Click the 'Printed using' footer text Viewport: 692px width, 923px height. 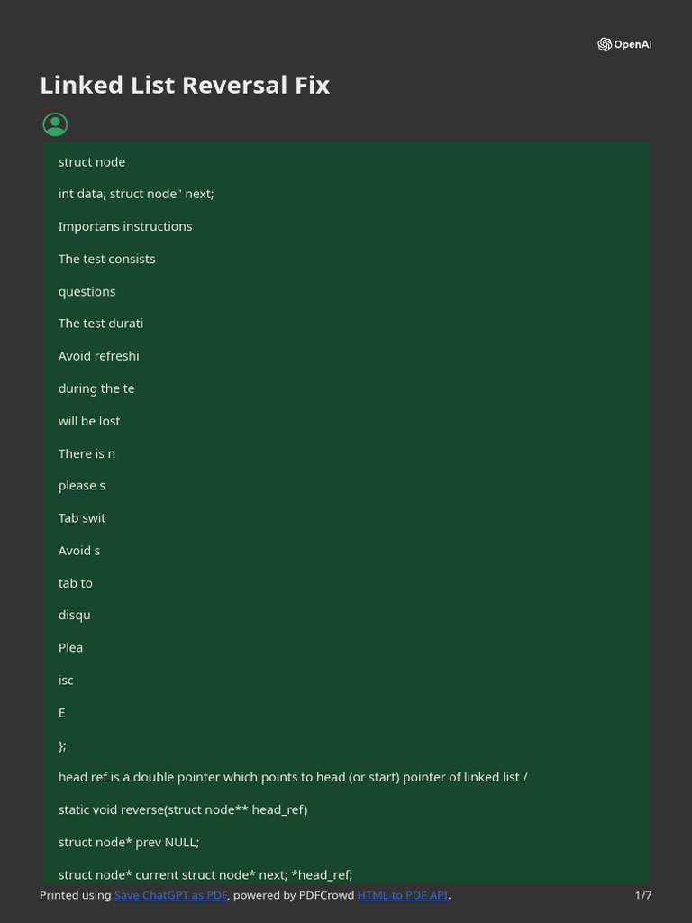pyautogui.click(x=76, y=895)
